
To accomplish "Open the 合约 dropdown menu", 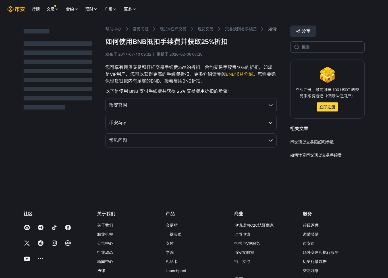I will click(x=72, y=9).
